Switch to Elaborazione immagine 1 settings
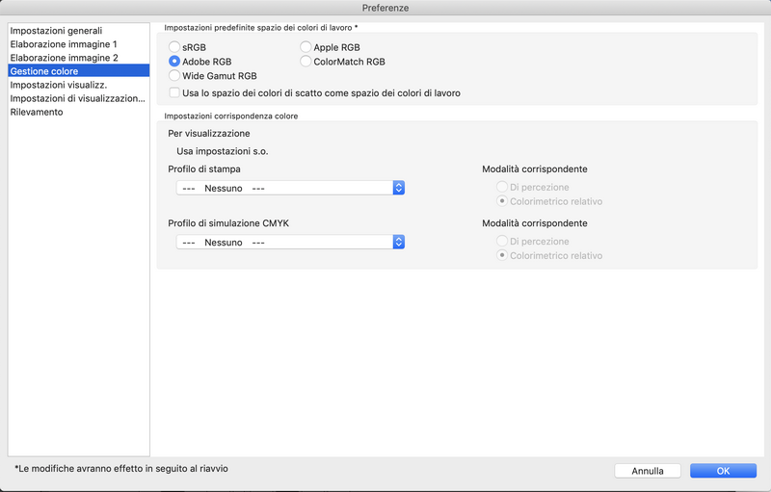 tap(64, 44)
